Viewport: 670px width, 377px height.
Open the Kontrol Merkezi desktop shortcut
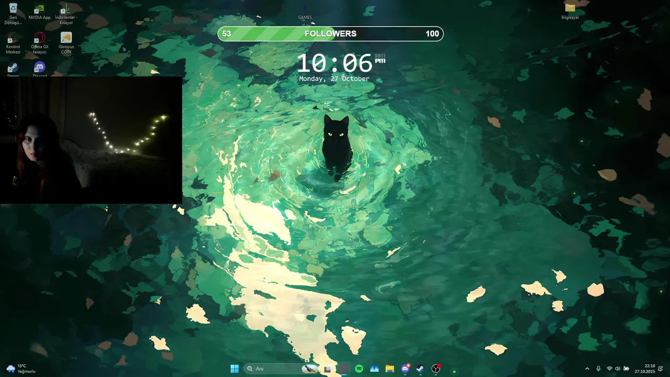click(x=13, y=43)
